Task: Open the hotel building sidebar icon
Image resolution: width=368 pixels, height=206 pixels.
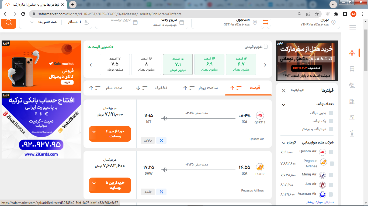Action: (352, 101)
